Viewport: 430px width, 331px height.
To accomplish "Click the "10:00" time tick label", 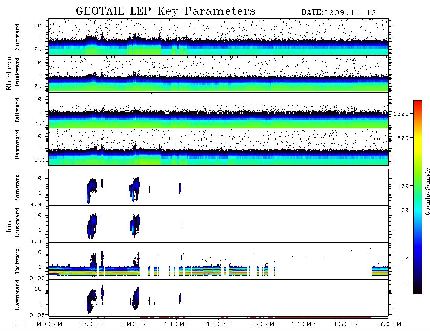I will [x=135, y=325].
